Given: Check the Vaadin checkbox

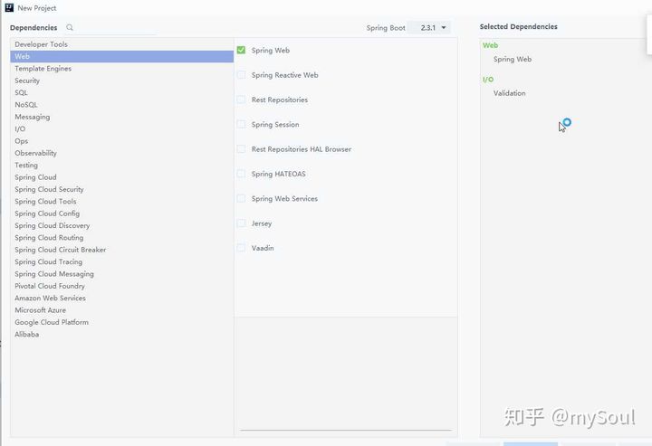Looking at the screenshot, I should [241, 248].
